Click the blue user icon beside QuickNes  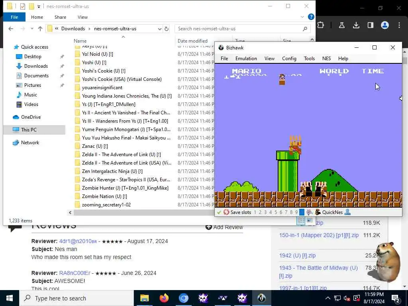[x=347, y=212]
